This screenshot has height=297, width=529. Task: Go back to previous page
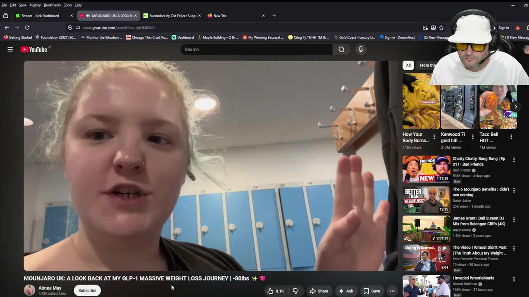(7, 28)
